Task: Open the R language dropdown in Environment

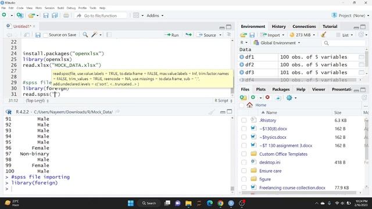Action: [244, 42]
